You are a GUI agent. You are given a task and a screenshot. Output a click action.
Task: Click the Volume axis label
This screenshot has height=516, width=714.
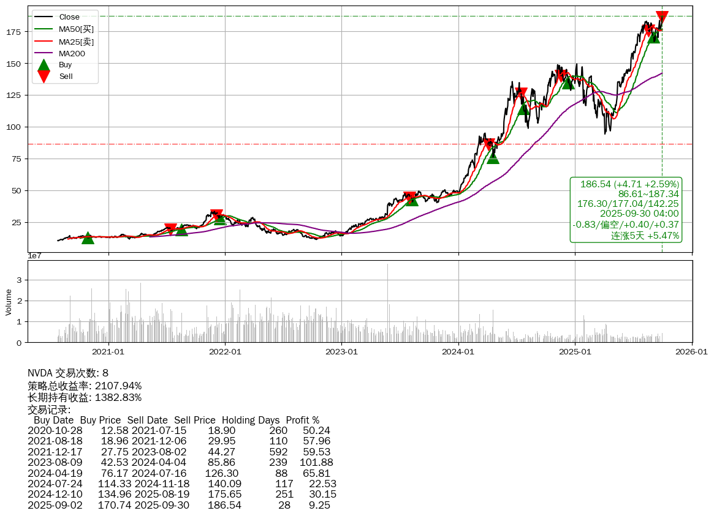click(9, 302)
